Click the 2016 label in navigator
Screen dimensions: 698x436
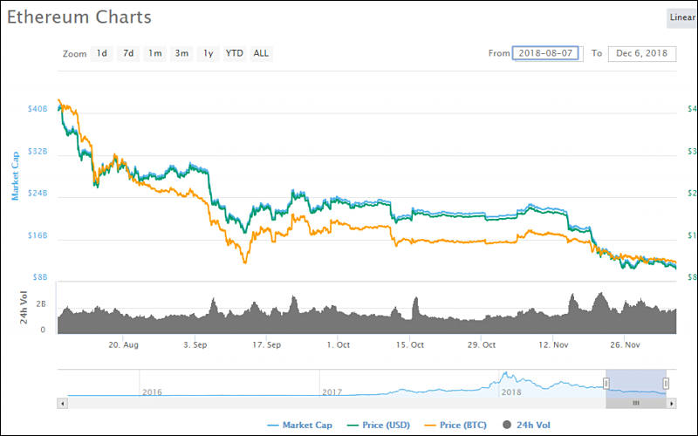pyautogui.click(x=152, y=392)
